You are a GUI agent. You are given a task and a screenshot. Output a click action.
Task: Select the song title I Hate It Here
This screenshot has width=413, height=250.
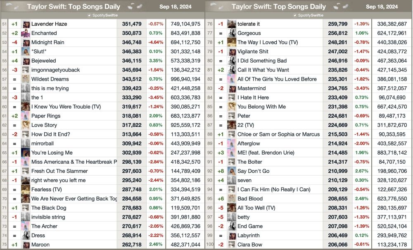253,98
